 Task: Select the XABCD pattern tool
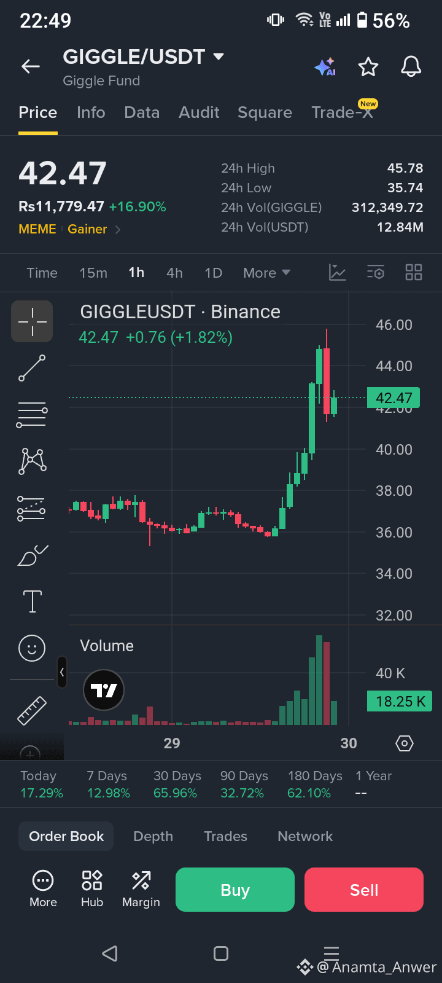tap(32, 461)
